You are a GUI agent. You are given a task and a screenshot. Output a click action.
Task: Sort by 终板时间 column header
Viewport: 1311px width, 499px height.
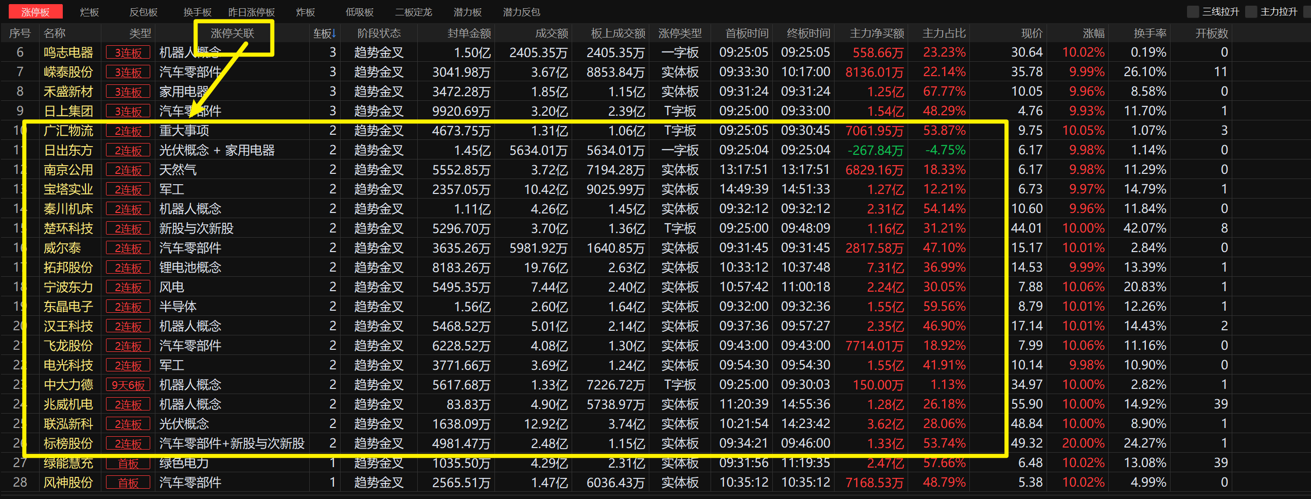[x=809, y=33]
